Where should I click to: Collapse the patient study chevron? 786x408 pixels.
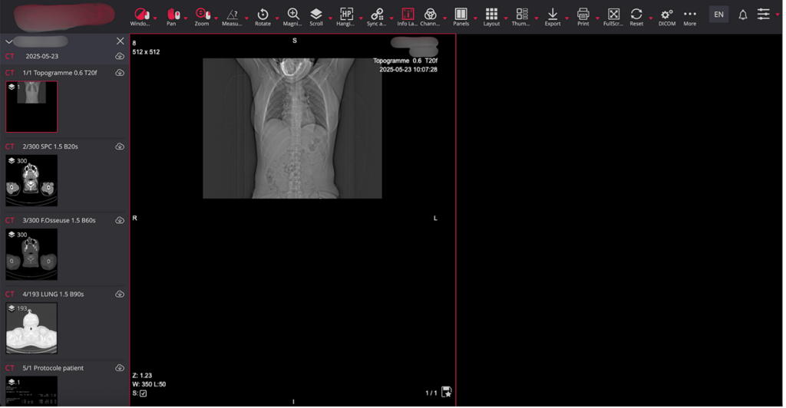(8, 41)
